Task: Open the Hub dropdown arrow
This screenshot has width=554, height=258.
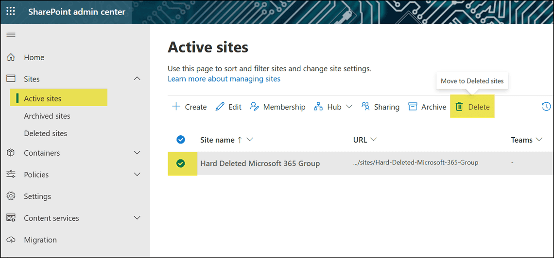Action: pos(349,107)
